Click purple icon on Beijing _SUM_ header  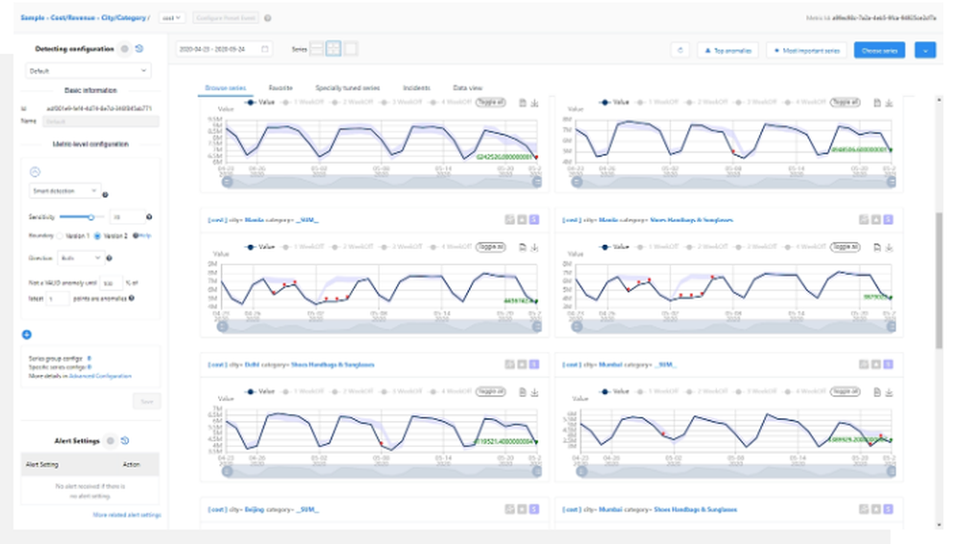pyautogui.click(x=534, y=509)
